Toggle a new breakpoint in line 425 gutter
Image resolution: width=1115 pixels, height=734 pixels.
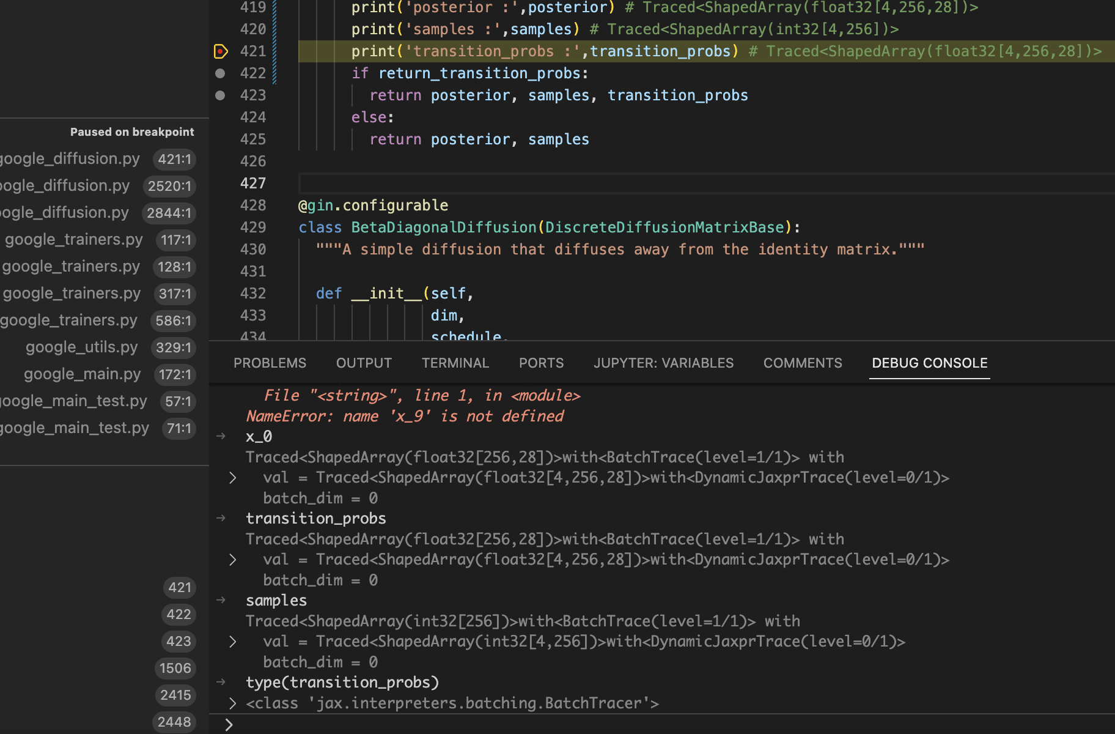coord(221,139)
